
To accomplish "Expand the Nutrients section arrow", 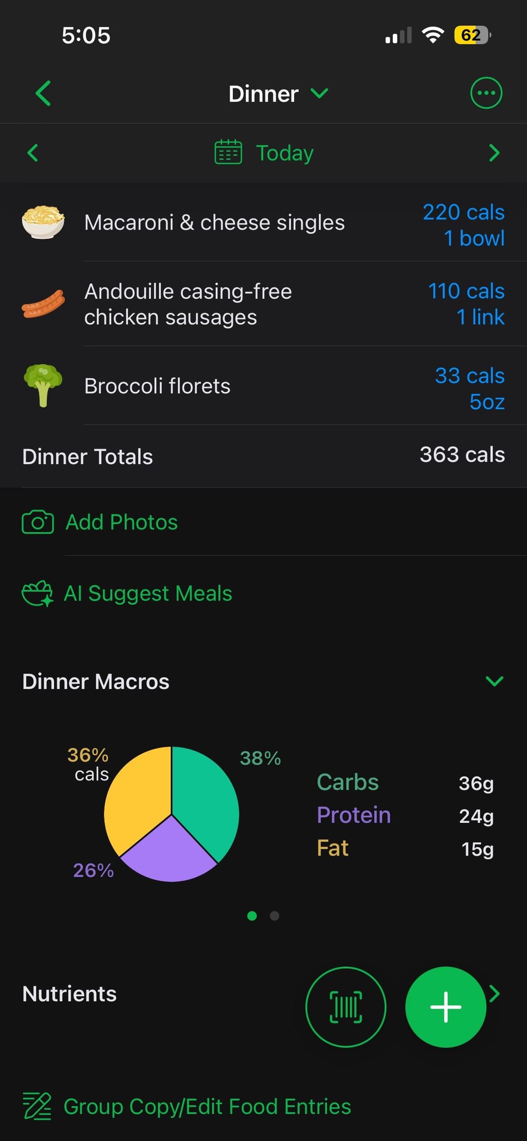I will pyautogui.click(x=495, y=994).
